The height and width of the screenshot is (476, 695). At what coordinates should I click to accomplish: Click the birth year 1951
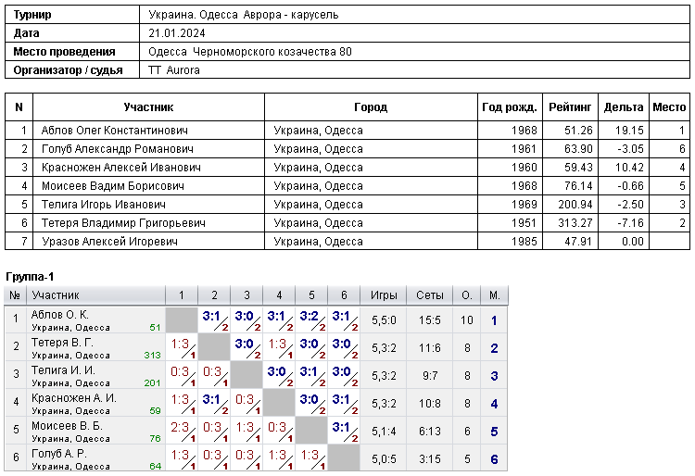tap(524, 223)
